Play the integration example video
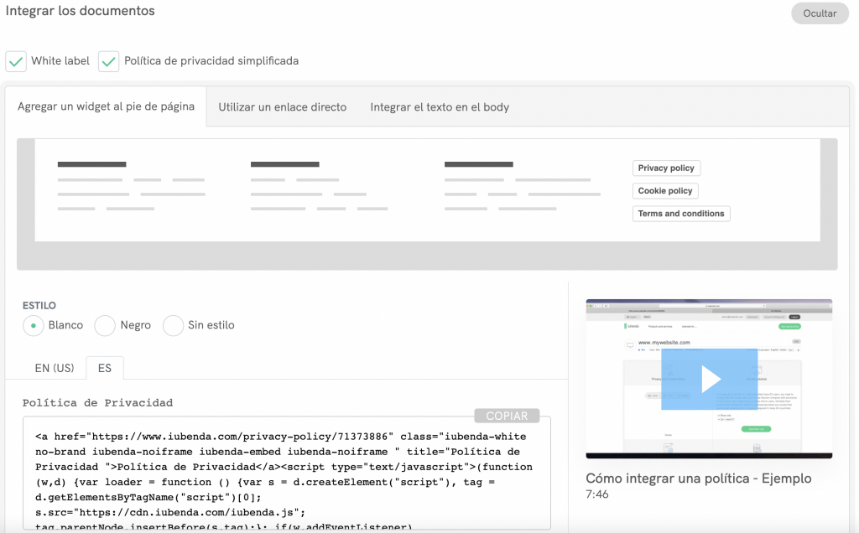859x533 pixels. point(709,379)
